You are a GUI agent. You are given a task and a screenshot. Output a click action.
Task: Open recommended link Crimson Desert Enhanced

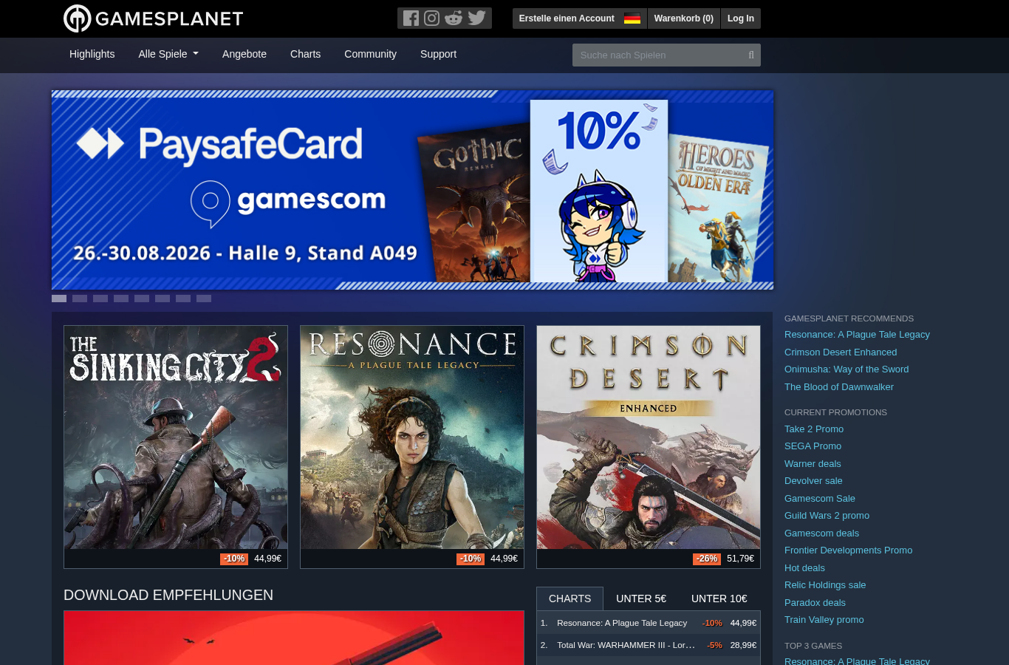coord(841,352)
